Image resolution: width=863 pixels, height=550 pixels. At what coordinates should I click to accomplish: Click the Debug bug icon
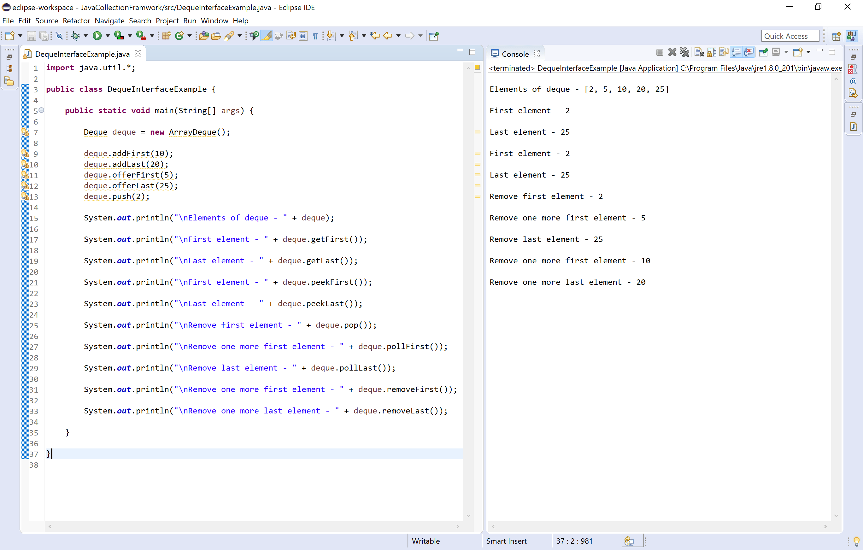point(75,36)
